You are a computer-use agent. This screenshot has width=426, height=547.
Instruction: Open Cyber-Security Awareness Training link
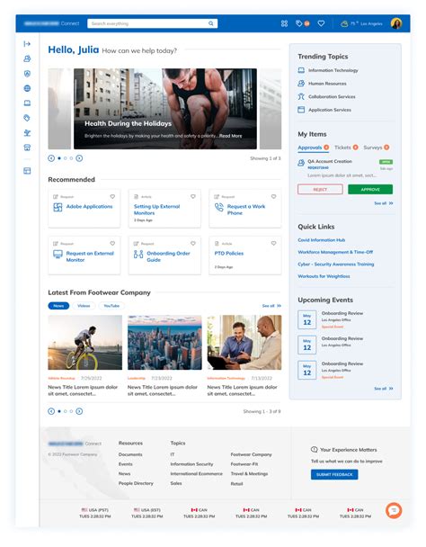tap(336, 265)
